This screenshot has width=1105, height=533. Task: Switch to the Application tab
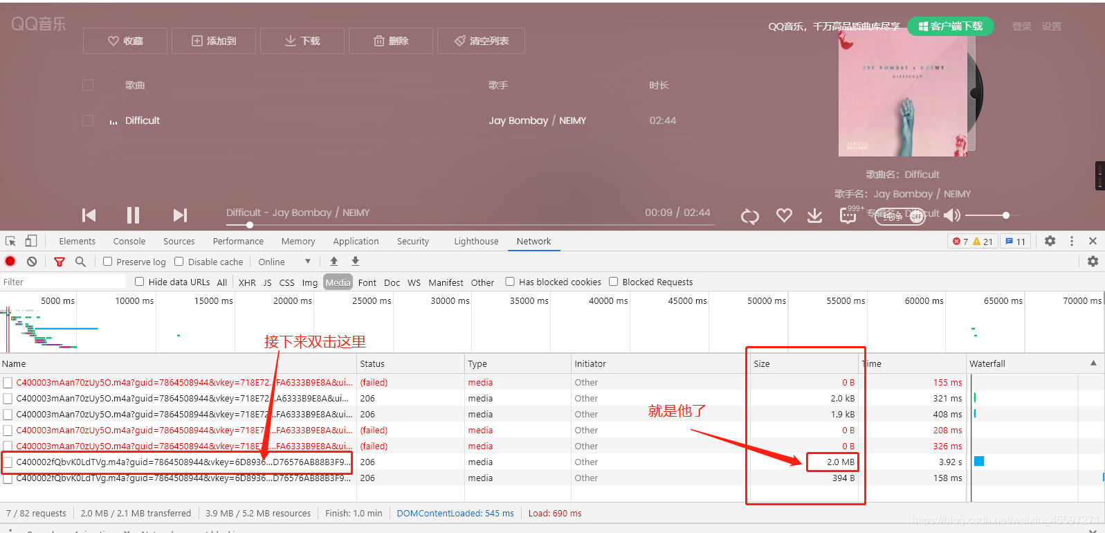[x=356, y=241]
